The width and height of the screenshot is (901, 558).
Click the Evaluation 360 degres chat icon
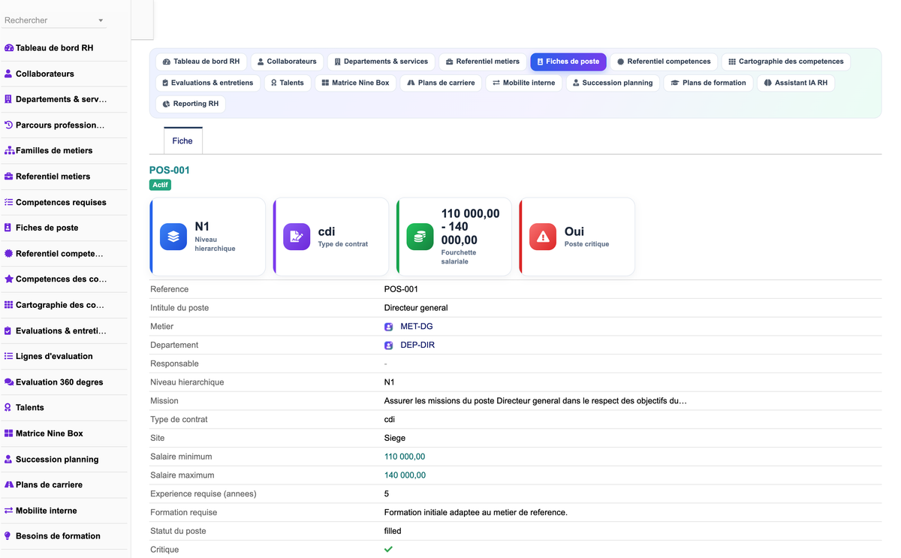click(9, 382)
